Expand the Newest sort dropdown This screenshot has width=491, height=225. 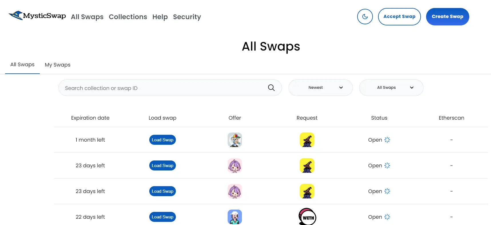[x=320, y=88]
